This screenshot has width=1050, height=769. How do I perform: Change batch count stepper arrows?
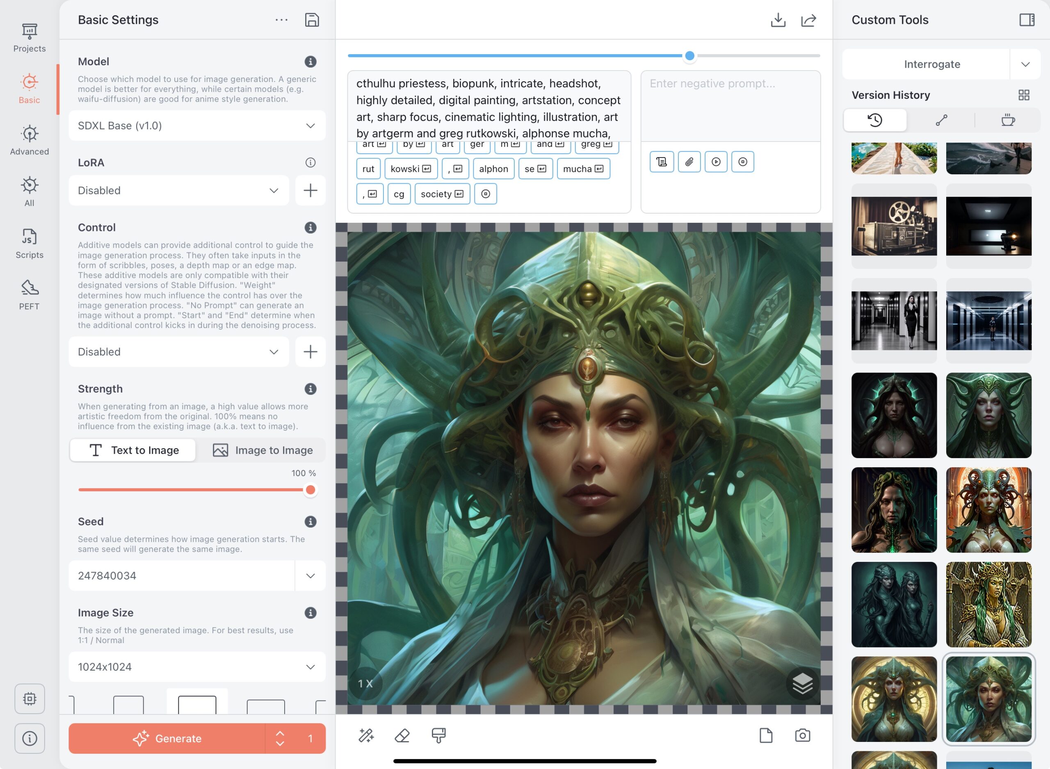click(280, 738)
